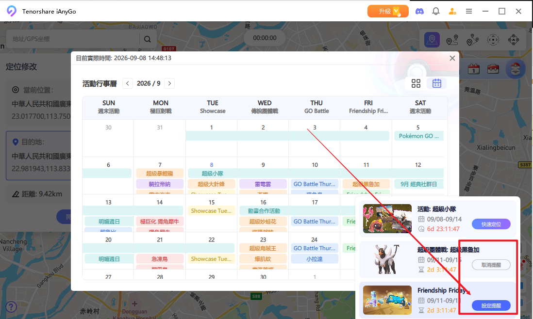Open GO Battle Thursday event on 17th
The height and width of the screenshot is (319, 533).
(315, 222)
